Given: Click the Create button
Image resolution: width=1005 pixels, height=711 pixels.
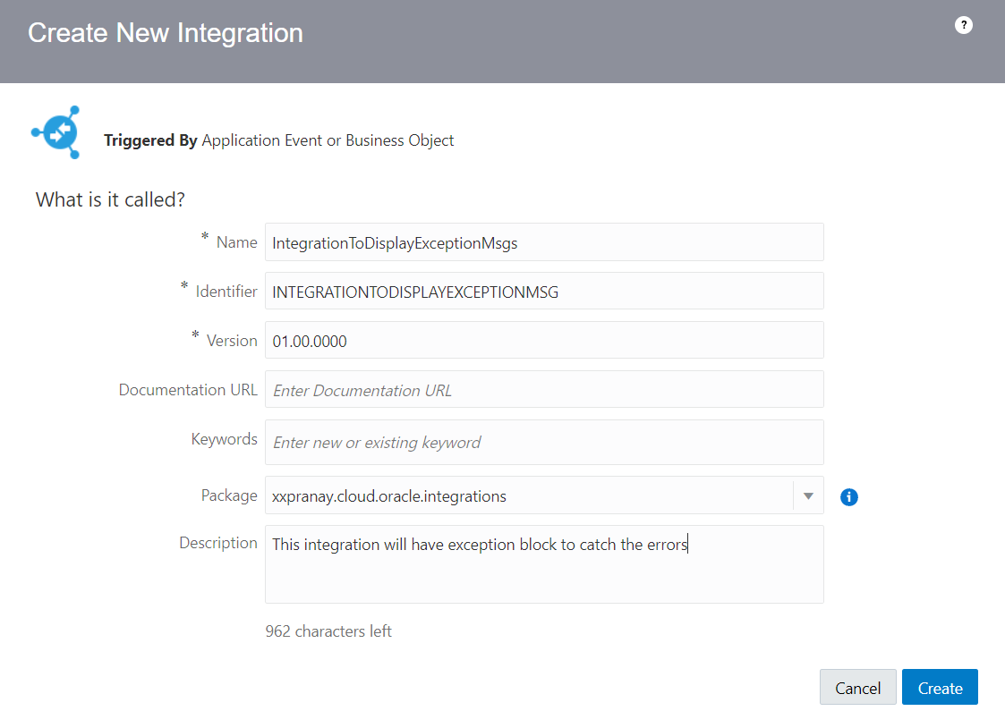Looking at the screenshot, I should tap(940, 687).
